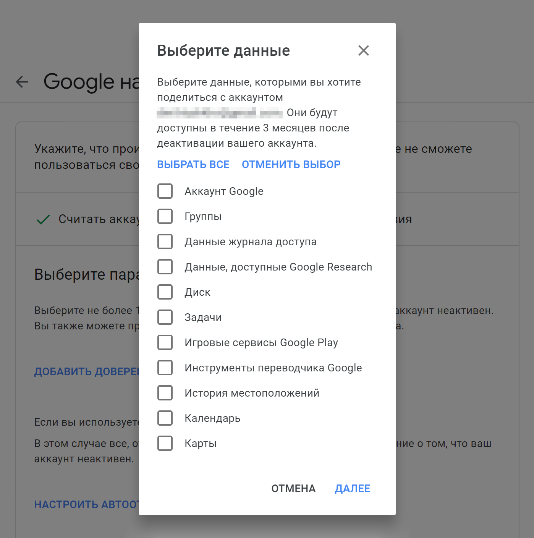Open ДОБАВИТЬ ДОВЕРЕННОЕ link in background page

click(x=87, y=371)
